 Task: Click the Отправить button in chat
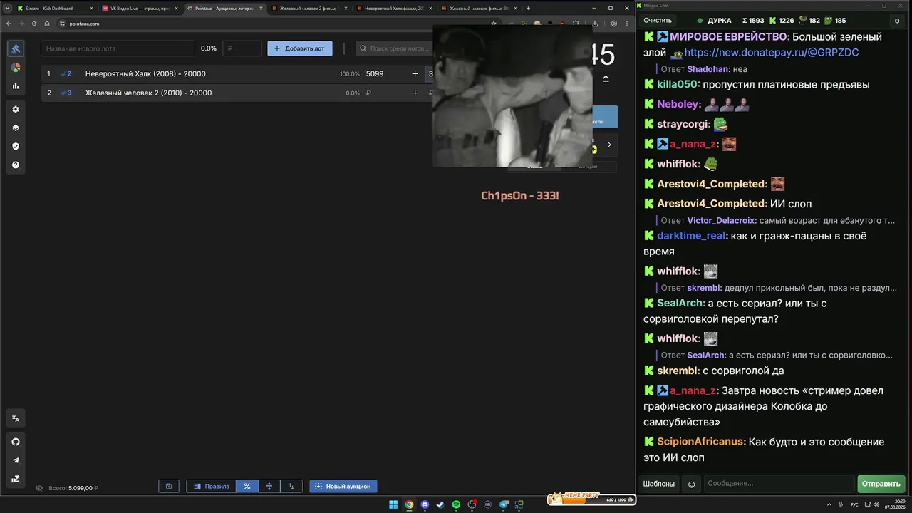point(881,484)
